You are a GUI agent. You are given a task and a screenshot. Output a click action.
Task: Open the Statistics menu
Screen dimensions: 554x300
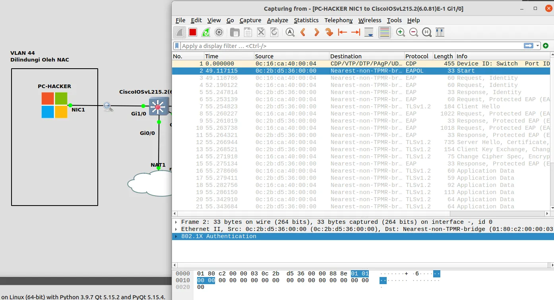[306, 20]
